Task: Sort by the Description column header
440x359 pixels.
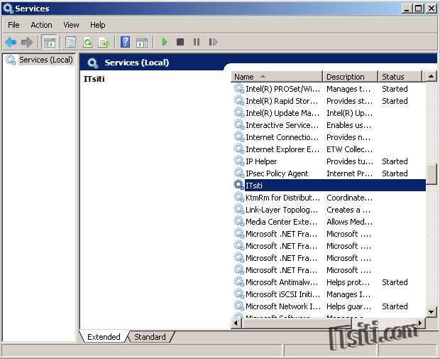Action: tap(350, 77)
